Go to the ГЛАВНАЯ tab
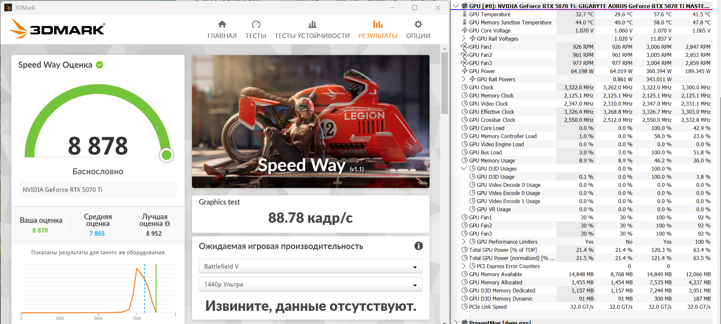This screenshot has width=721, height=324. (222, 30)
